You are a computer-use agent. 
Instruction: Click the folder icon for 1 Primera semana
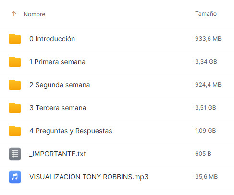pos(15,62)
